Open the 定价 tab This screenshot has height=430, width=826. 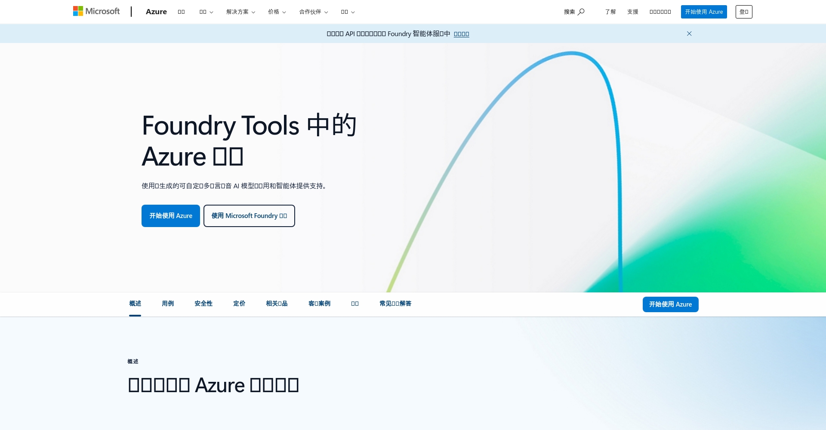[x=239, y=304]
